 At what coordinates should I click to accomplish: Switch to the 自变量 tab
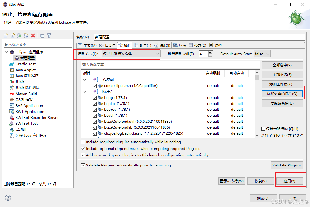tap(107, 45)
